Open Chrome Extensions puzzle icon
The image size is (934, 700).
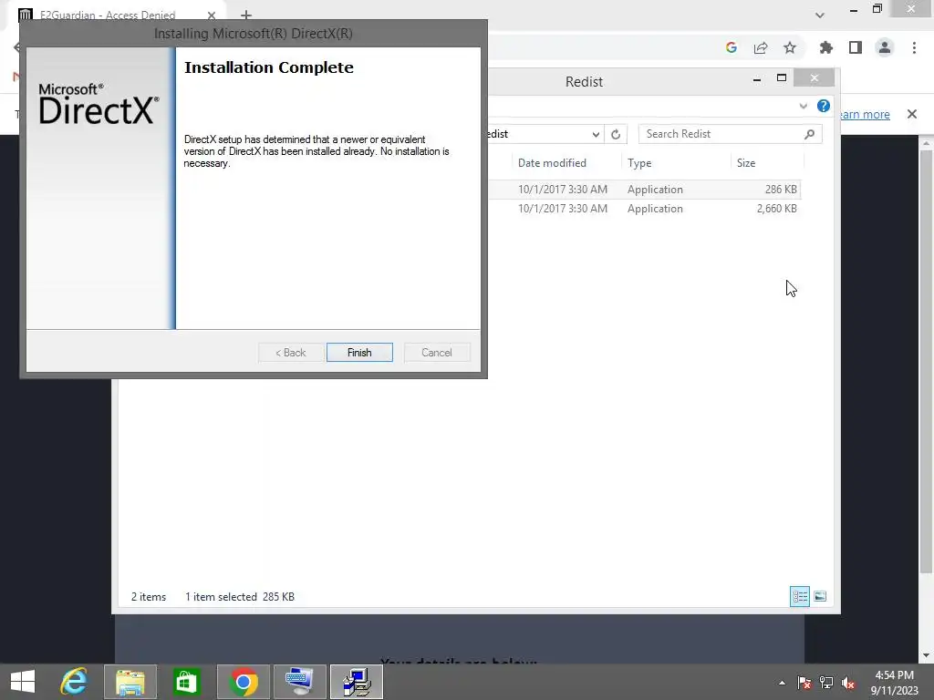(x=825, y=47)
